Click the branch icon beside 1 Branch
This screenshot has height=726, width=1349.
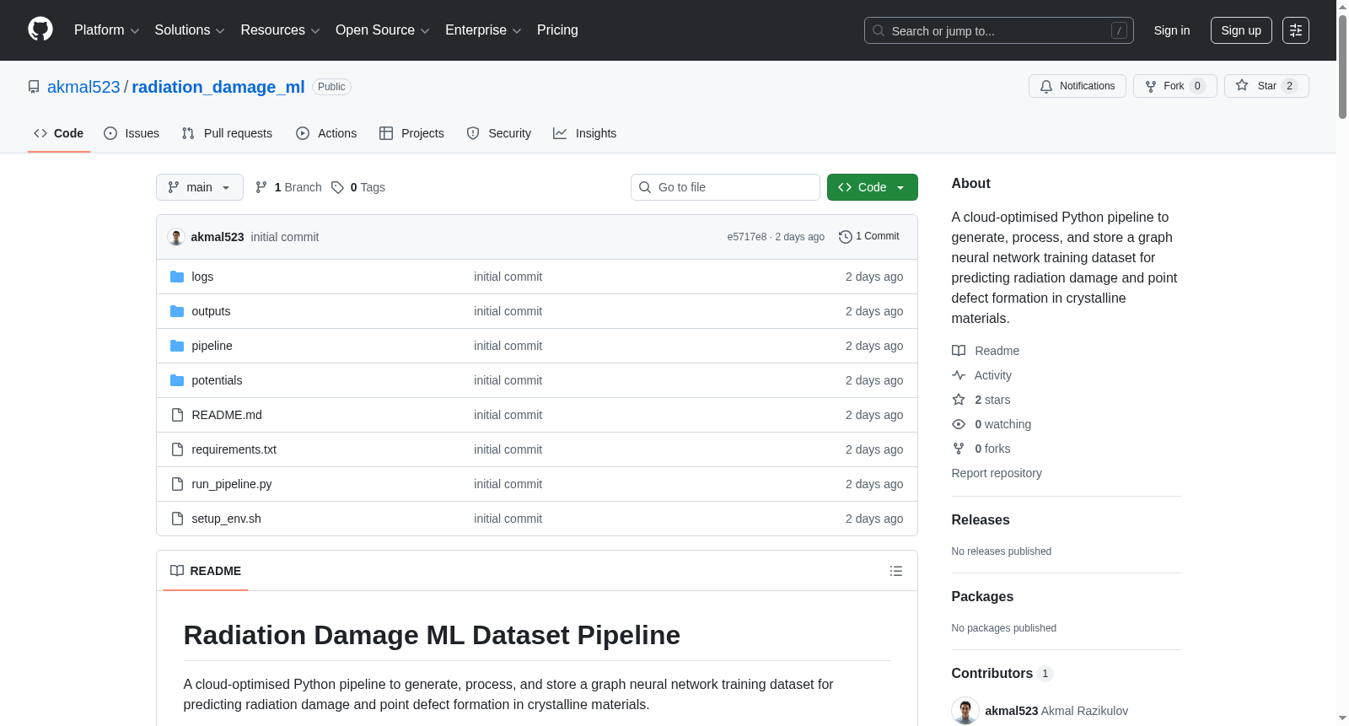[x=261, y=187]
